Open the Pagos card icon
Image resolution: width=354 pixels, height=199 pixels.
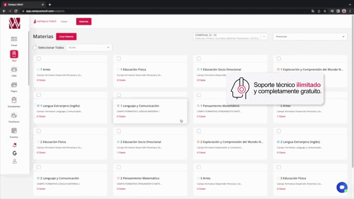14,85
